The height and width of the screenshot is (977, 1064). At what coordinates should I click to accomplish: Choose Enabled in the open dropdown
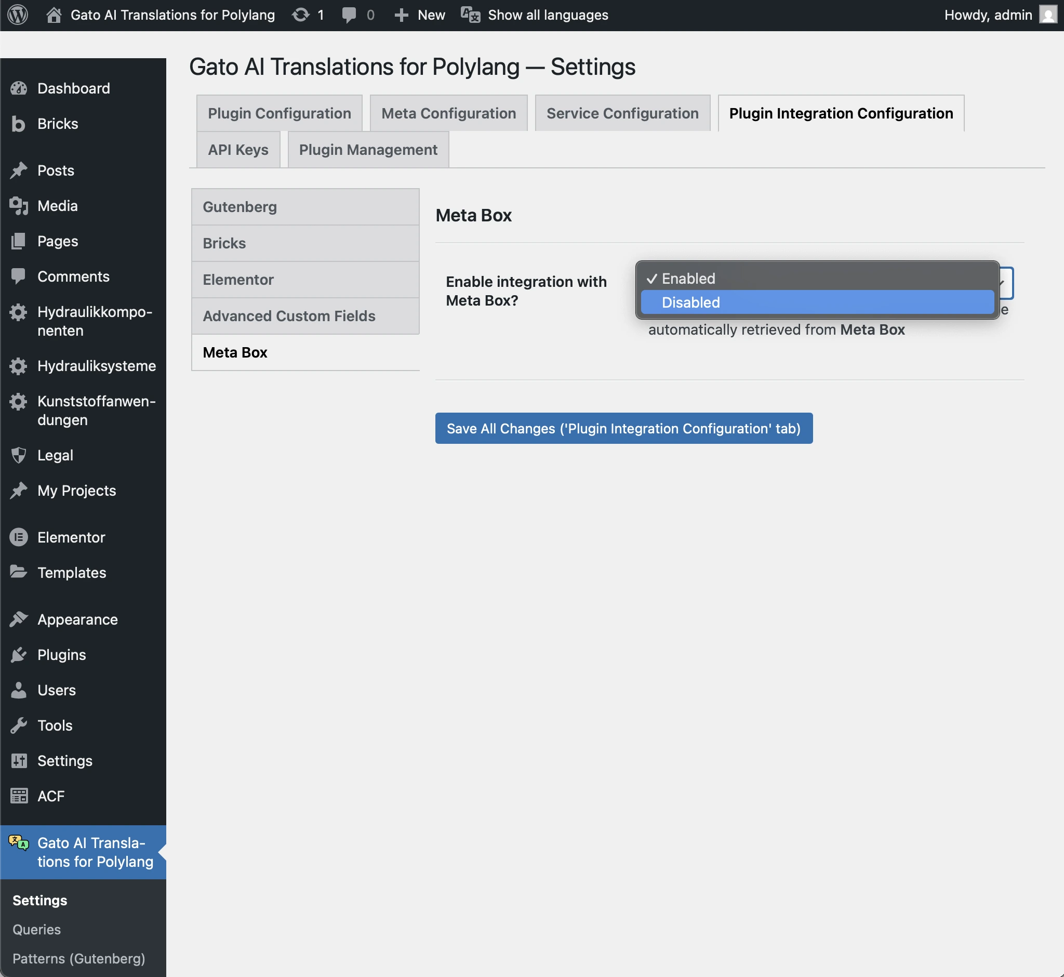point(688,279)
